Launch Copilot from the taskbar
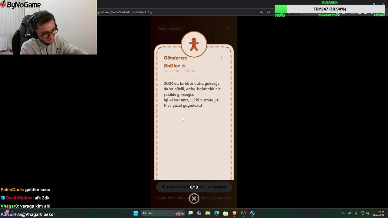Screen dimensions: 388x218 [199, 213]
